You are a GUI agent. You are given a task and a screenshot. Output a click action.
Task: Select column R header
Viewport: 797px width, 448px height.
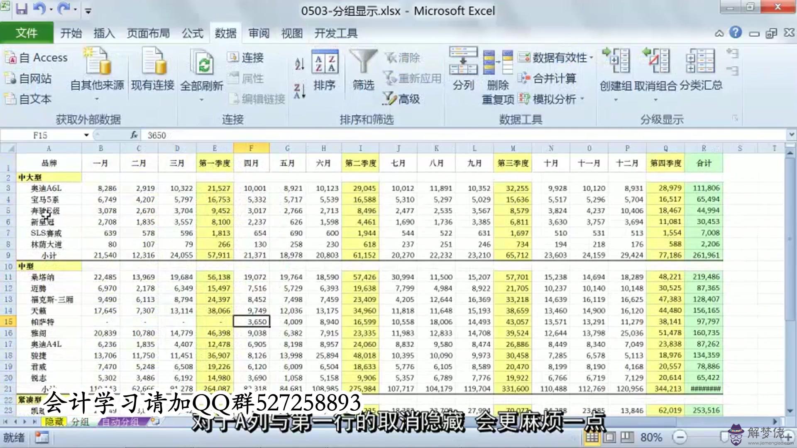[704, 148]
